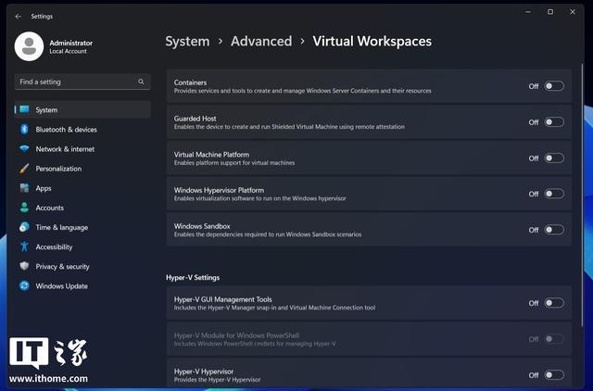The height and width of the screenshot is (391, 593).
Task: Enable Windows Sandbox toggle
Action: point(553,230)
